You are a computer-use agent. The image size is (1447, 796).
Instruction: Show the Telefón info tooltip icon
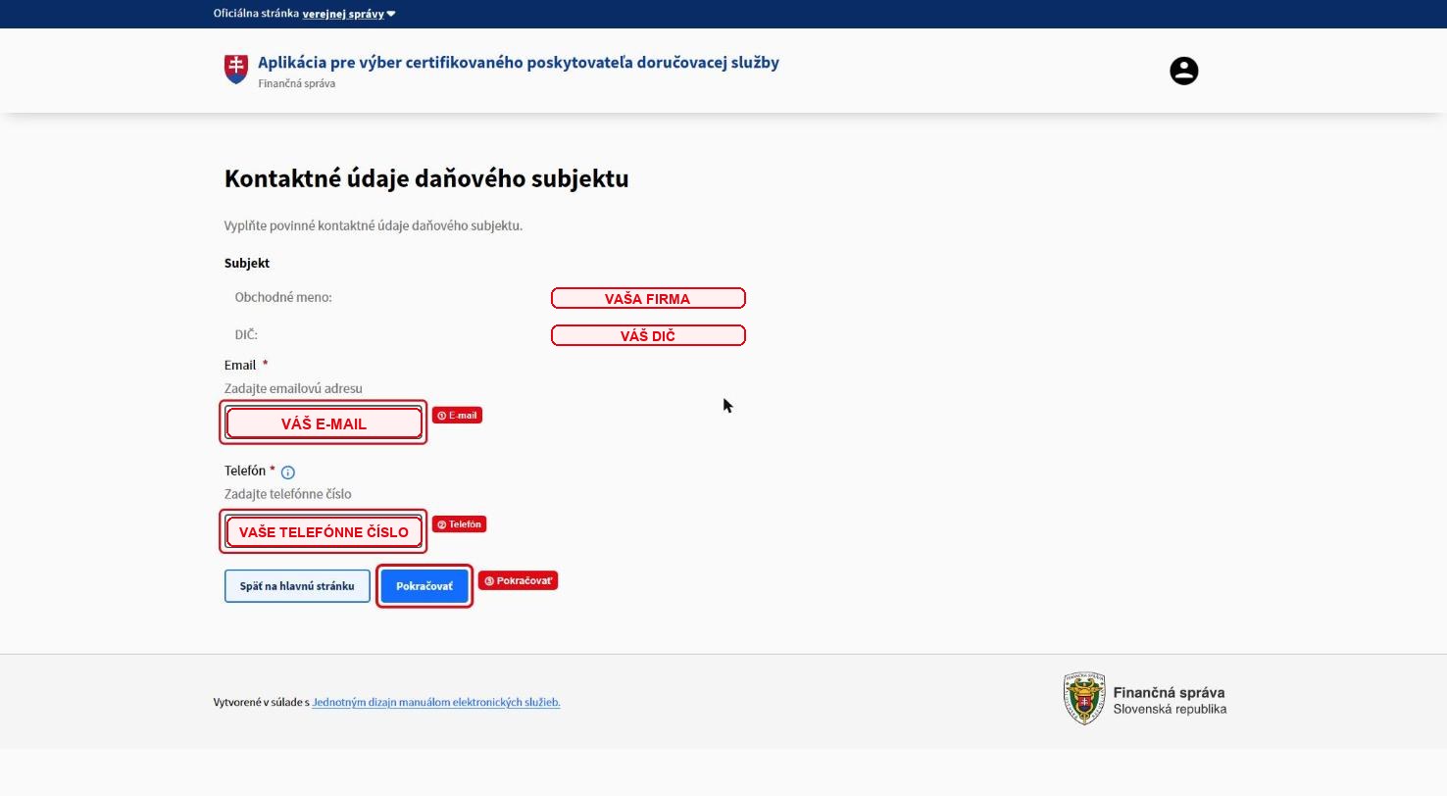coord(288,473)
